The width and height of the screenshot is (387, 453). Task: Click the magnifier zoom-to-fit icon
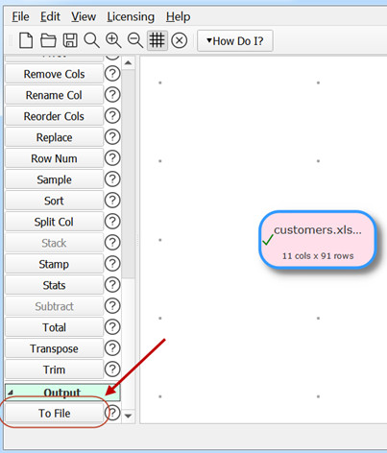click(91, 41)
